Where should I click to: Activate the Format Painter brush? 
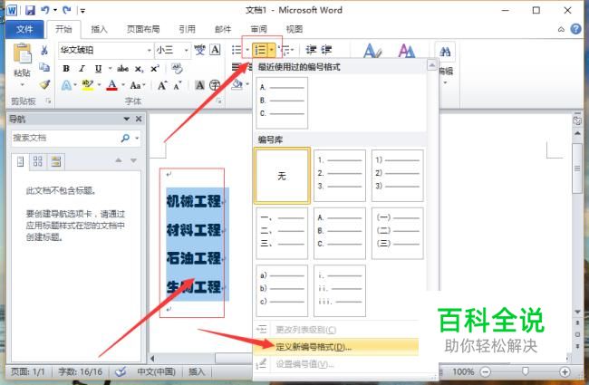[x=44, y=84]
